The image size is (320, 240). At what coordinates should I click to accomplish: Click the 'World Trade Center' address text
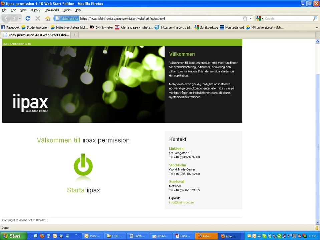pos(182,169)
